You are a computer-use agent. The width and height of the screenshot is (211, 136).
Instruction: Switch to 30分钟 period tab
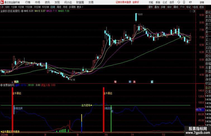pyautogui.click(x=37, y=7)
